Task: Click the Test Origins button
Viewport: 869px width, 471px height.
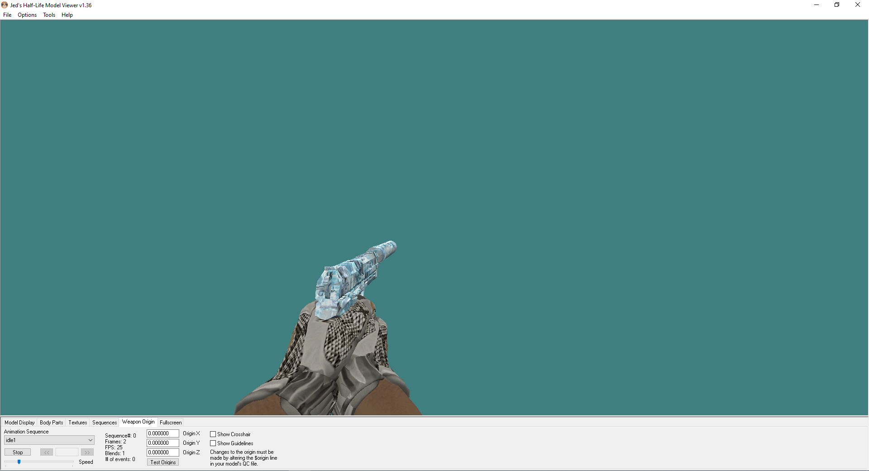Action: tap(163, 462)
